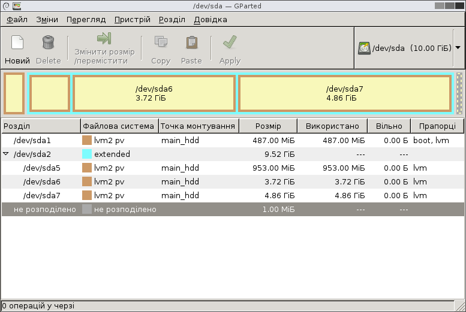Screen dimensions: 466x312
Task: Click the brown lvm2 pv color swatch for /dev/sda1
Action: [87, 141]
